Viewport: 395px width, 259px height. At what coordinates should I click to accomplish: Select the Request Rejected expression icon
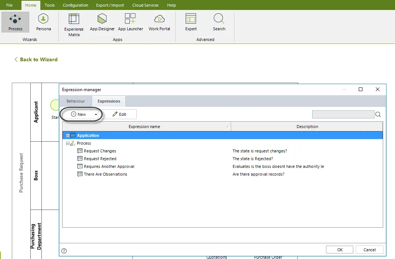pyautogui.click(x=80, y=159)
